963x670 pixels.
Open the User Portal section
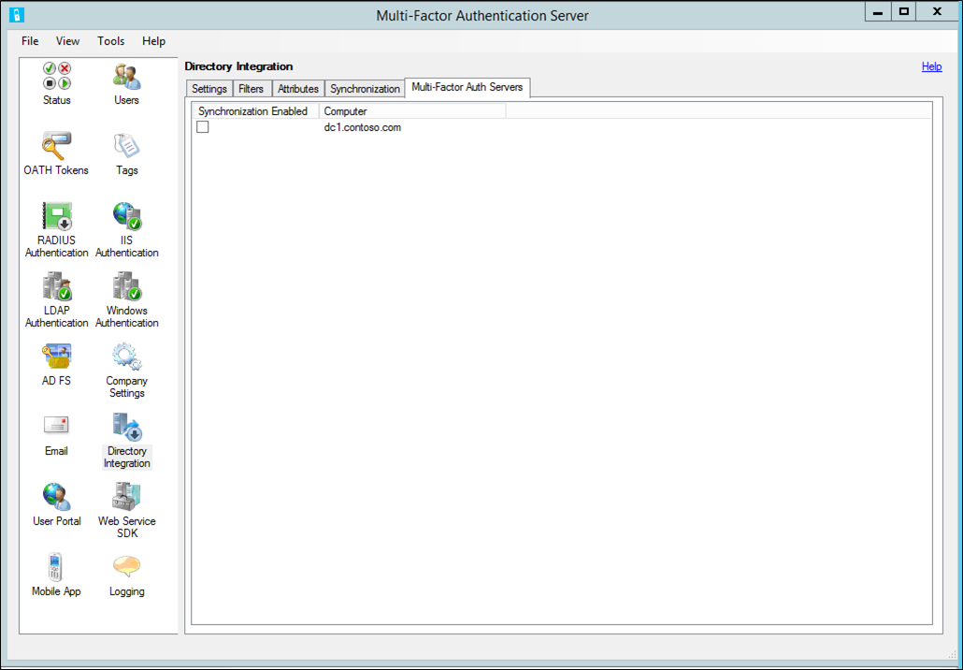56,505
